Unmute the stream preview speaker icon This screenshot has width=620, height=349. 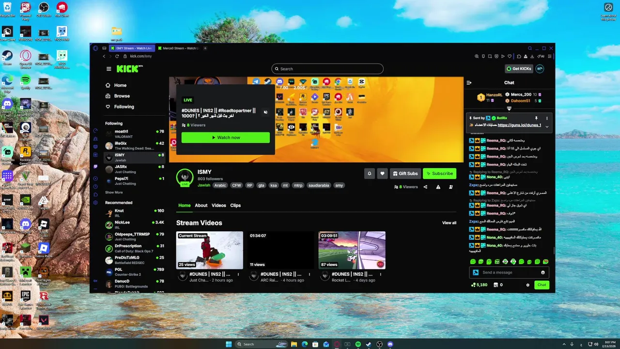tap(265, 112)
